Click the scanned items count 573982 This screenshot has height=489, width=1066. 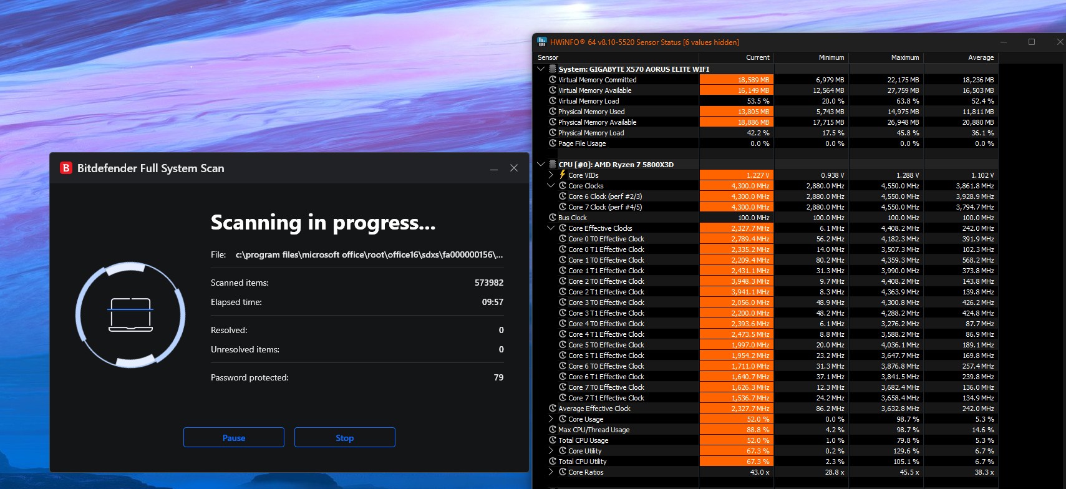click(x=489, y=283)
